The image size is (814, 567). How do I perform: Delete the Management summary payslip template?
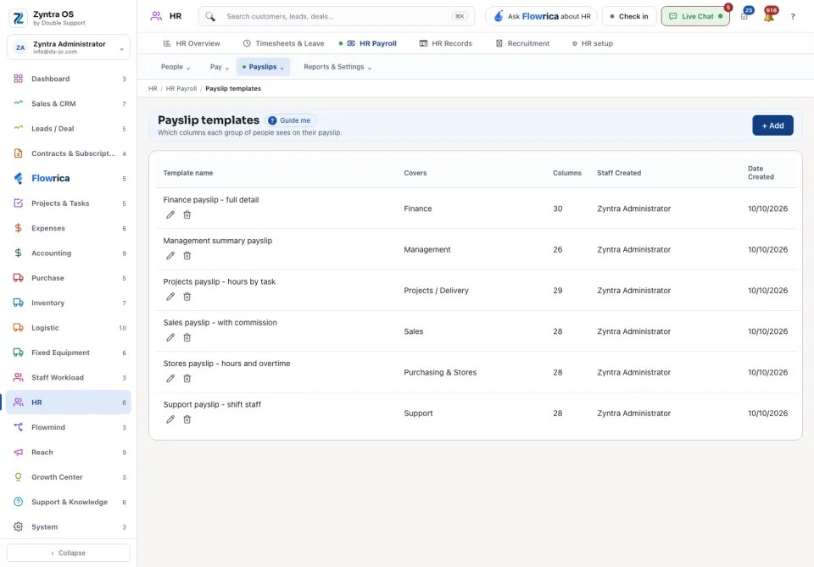pyautogui.click(x=187, y=256)
